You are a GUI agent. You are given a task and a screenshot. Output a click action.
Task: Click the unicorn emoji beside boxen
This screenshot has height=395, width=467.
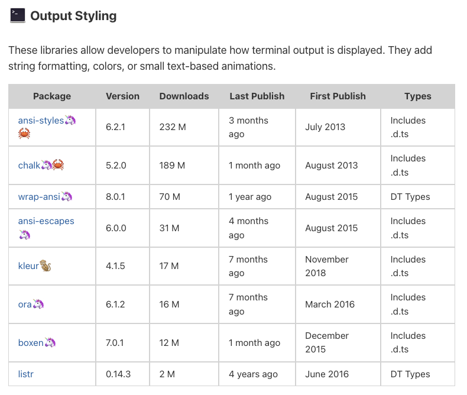click(50, 342)
